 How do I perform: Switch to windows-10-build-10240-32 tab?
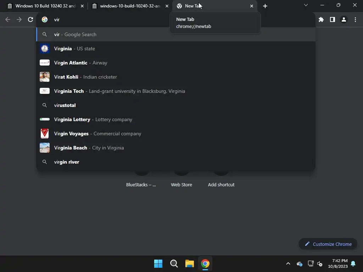130,6
